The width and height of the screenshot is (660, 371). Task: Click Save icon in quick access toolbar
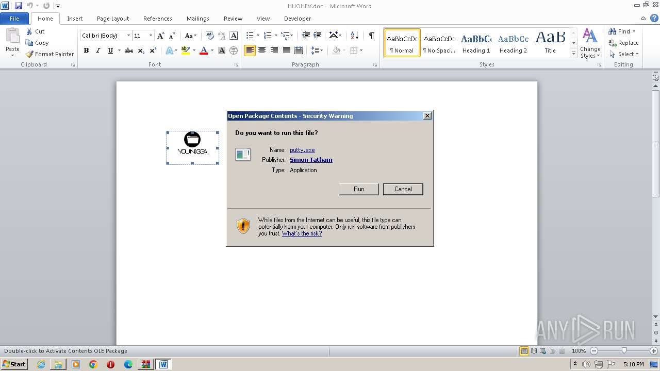(19, 6)
